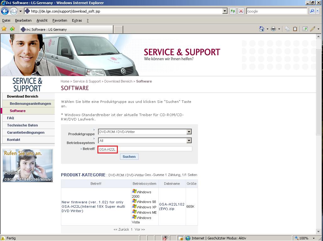This screenshot has width=323, height=241.
Task: Open a new blank tab button
Action: pos(118,29)
